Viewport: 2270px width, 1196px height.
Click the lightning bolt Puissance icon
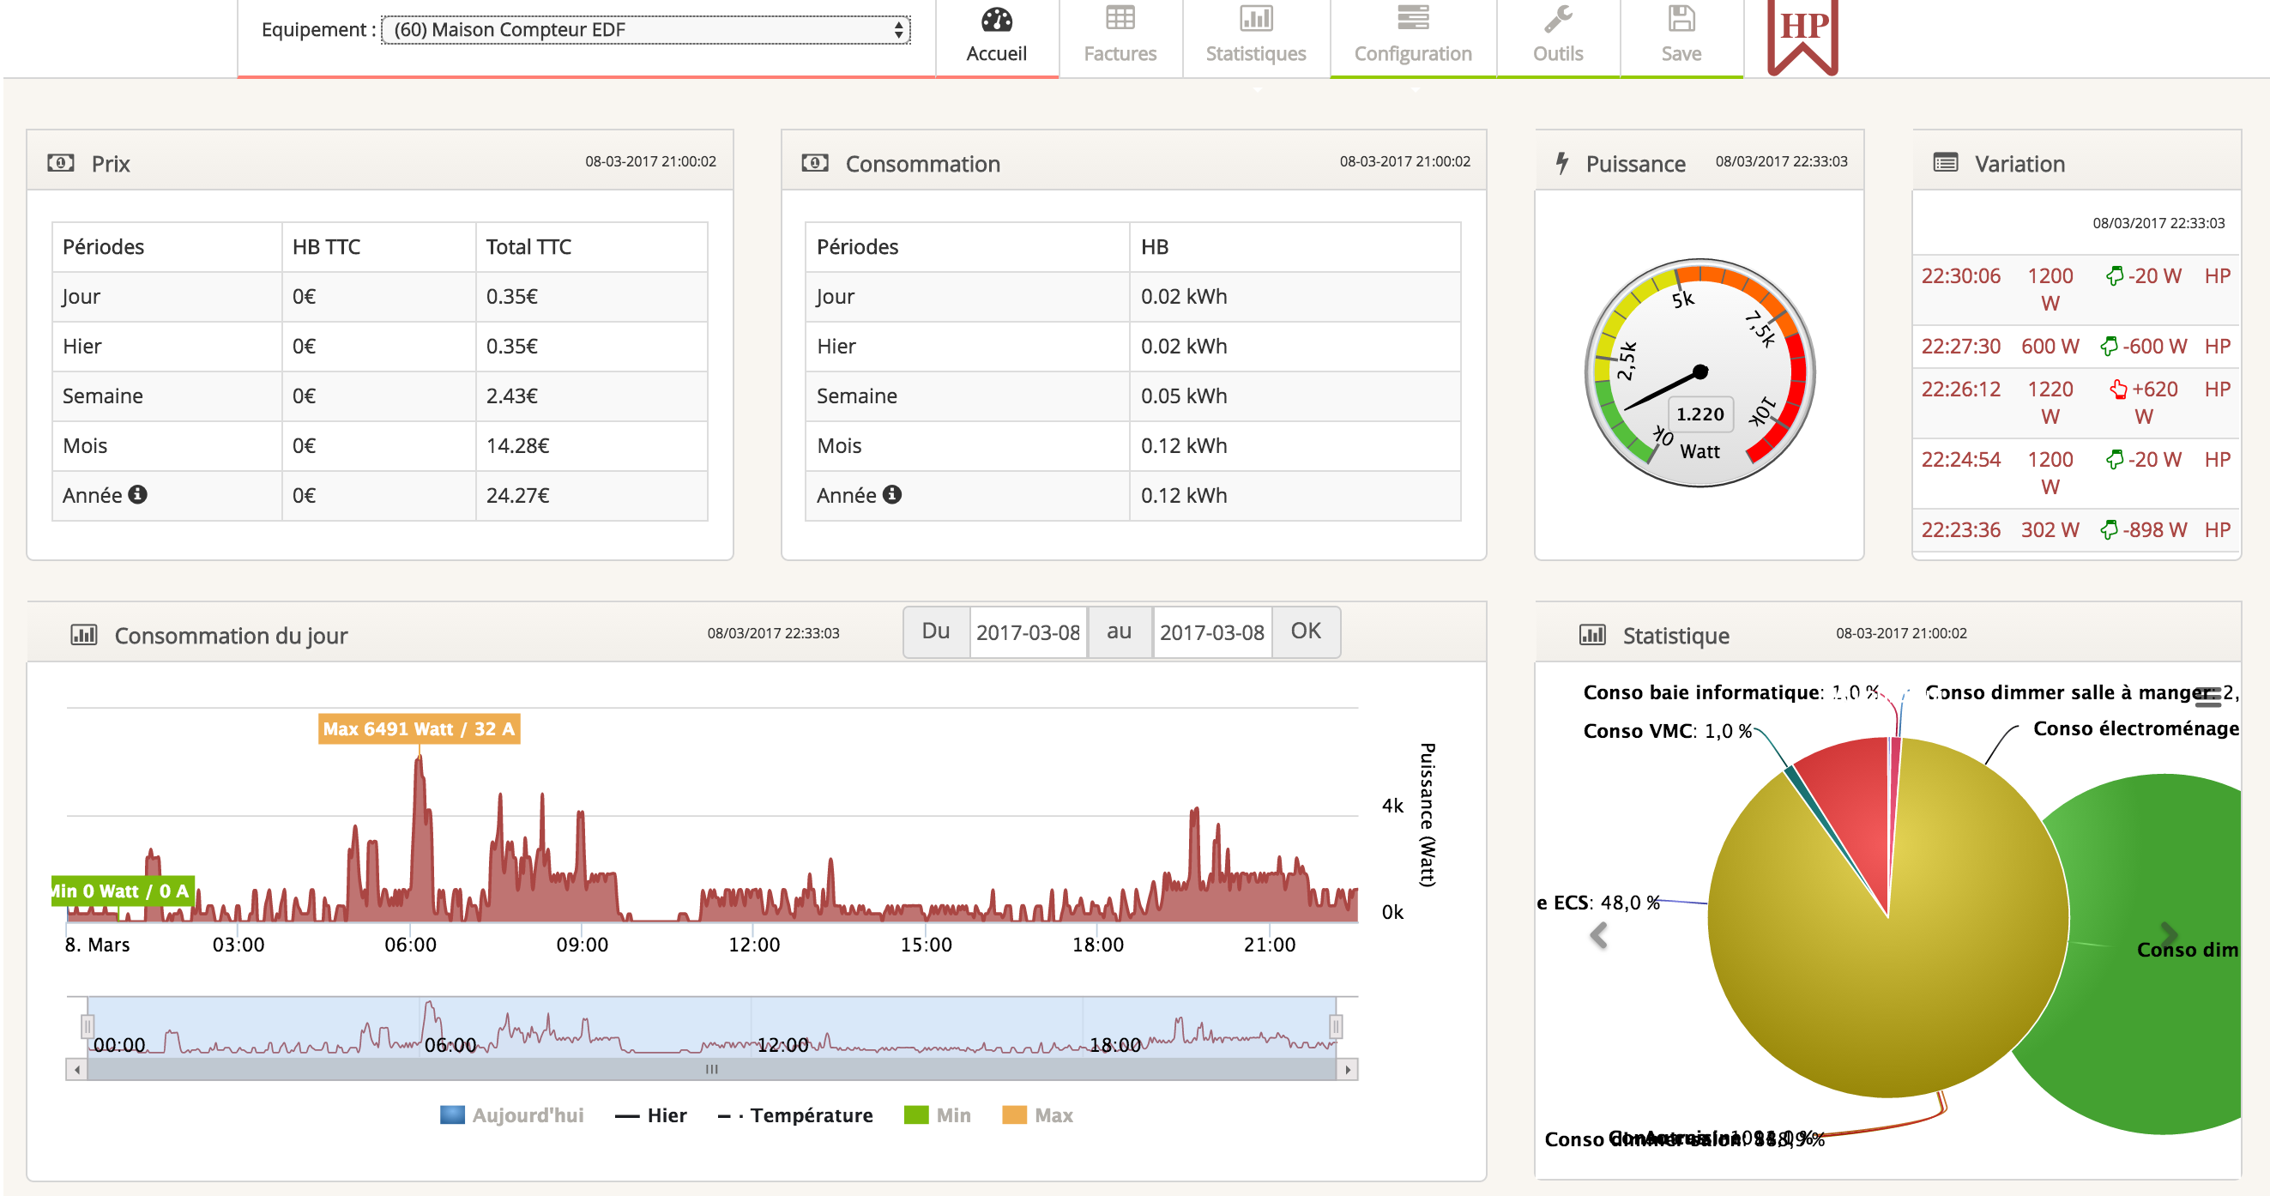point(1561,163)
